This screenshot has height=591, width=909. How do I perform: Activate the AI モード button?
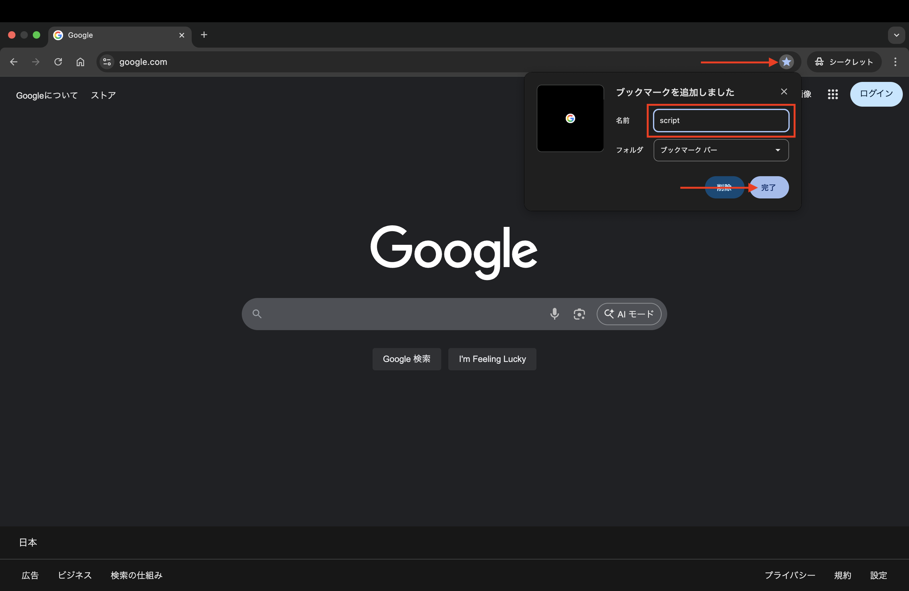(629, 314)
